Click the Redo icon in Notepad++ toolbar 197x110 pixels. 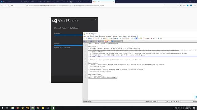(112, 38)
